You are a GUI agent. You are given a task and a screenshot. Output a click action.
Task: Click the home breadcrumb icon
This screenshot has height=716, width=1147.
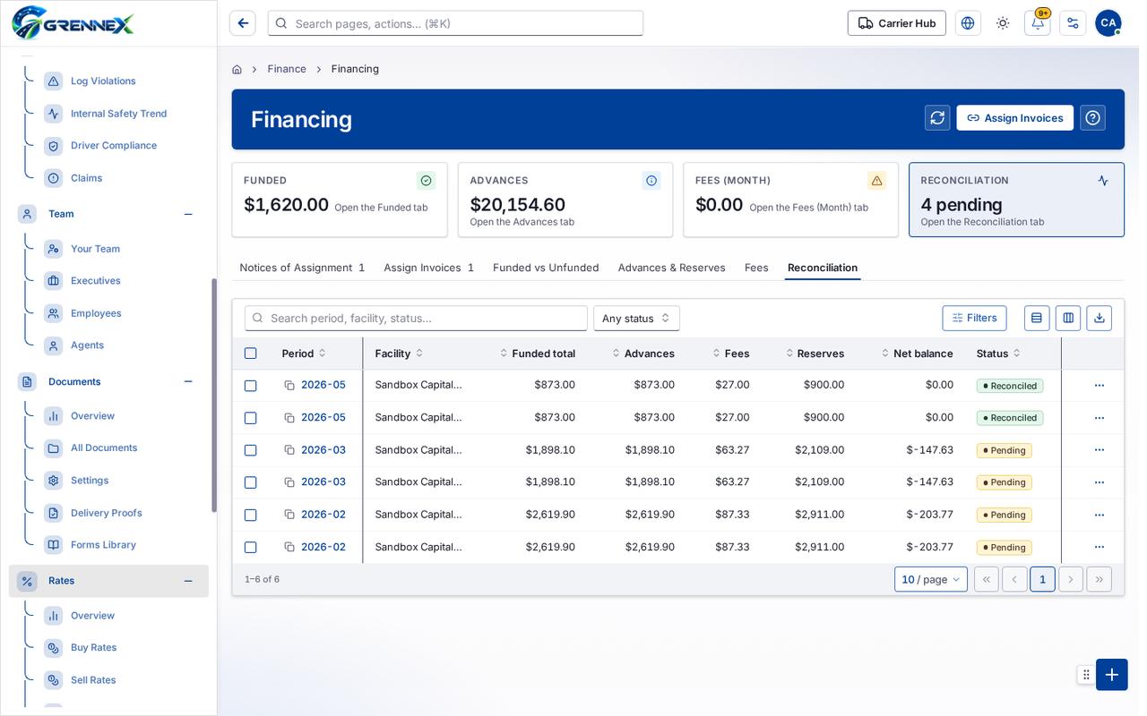[x=237, y=69]
